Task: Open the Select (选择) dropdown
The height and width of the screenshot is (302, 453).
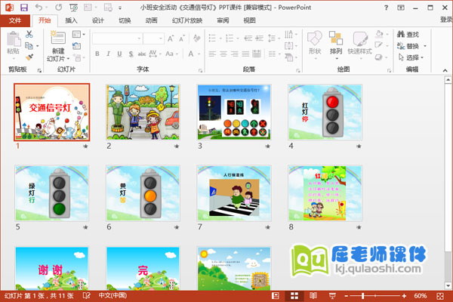Action: pos(411,57)
